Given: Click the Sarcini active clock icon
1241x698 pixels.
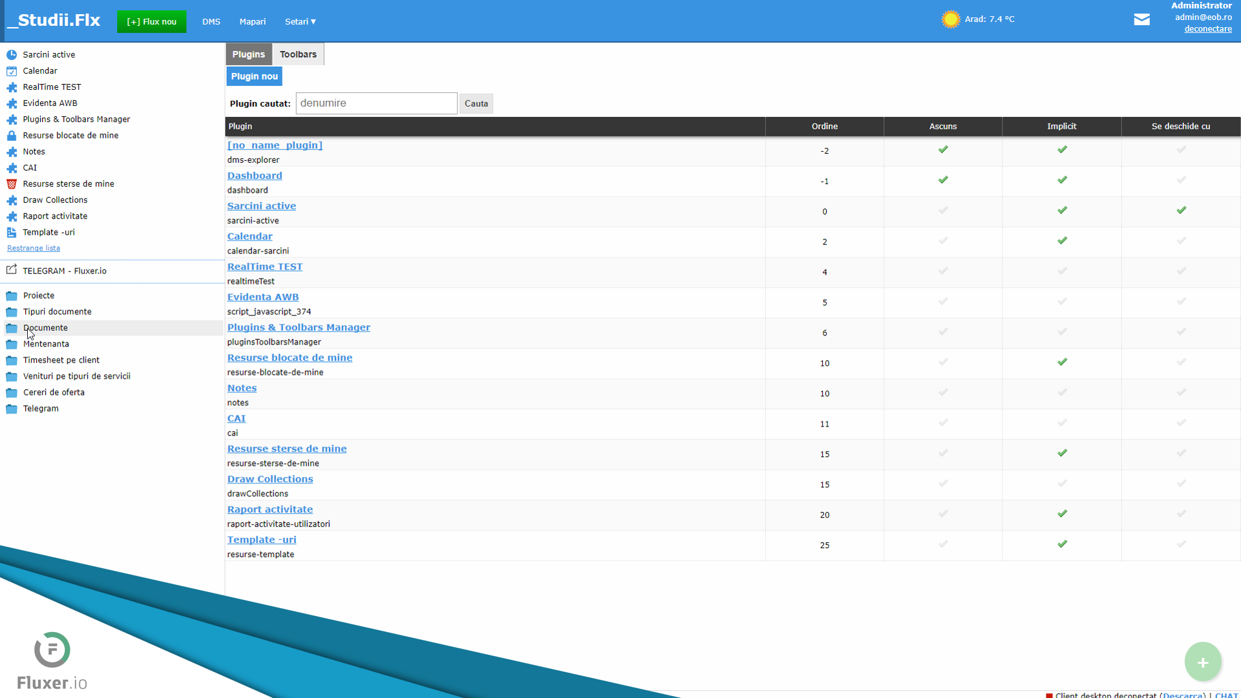Looking at the screenshot, I should click(x=12, y=55).
